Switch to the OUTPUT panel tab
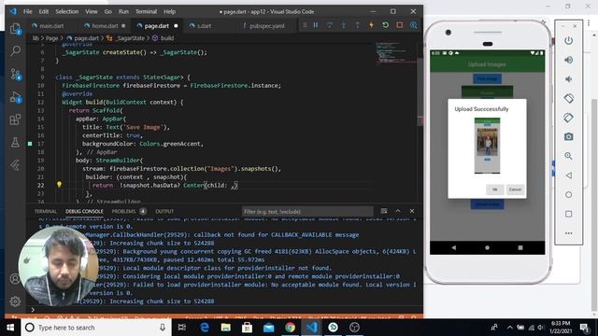Screen dimensions: 598x336 (x=164, y=211)
